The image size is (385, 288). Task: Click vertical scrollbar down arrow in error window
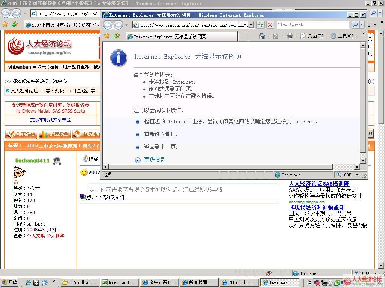[x=363, y=160]
